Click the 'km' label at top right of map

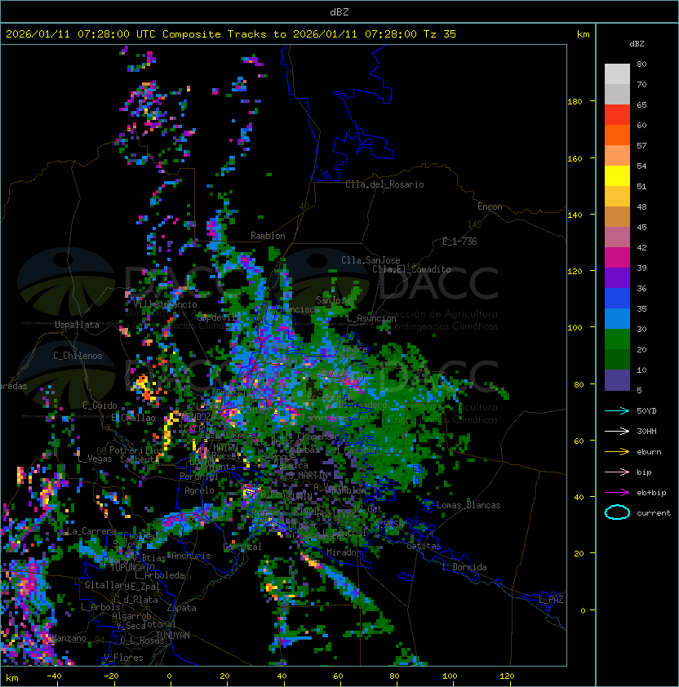click(583, 34)
